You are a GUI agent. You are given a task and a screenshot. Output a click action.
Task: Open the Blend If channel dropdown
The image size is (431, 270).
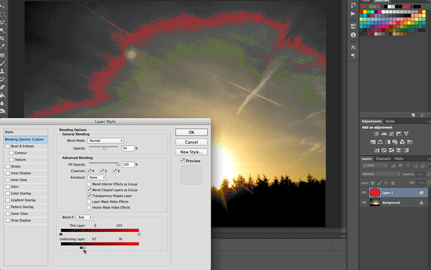pos(85,217)
